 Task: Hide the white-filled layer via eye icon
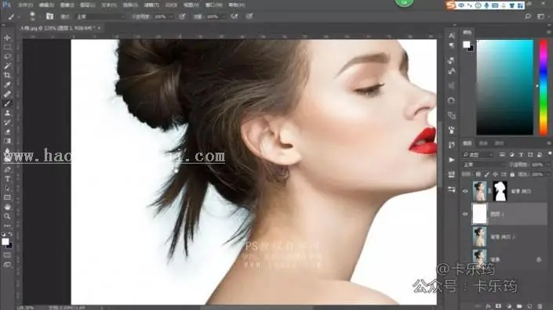tap(465, 214)
